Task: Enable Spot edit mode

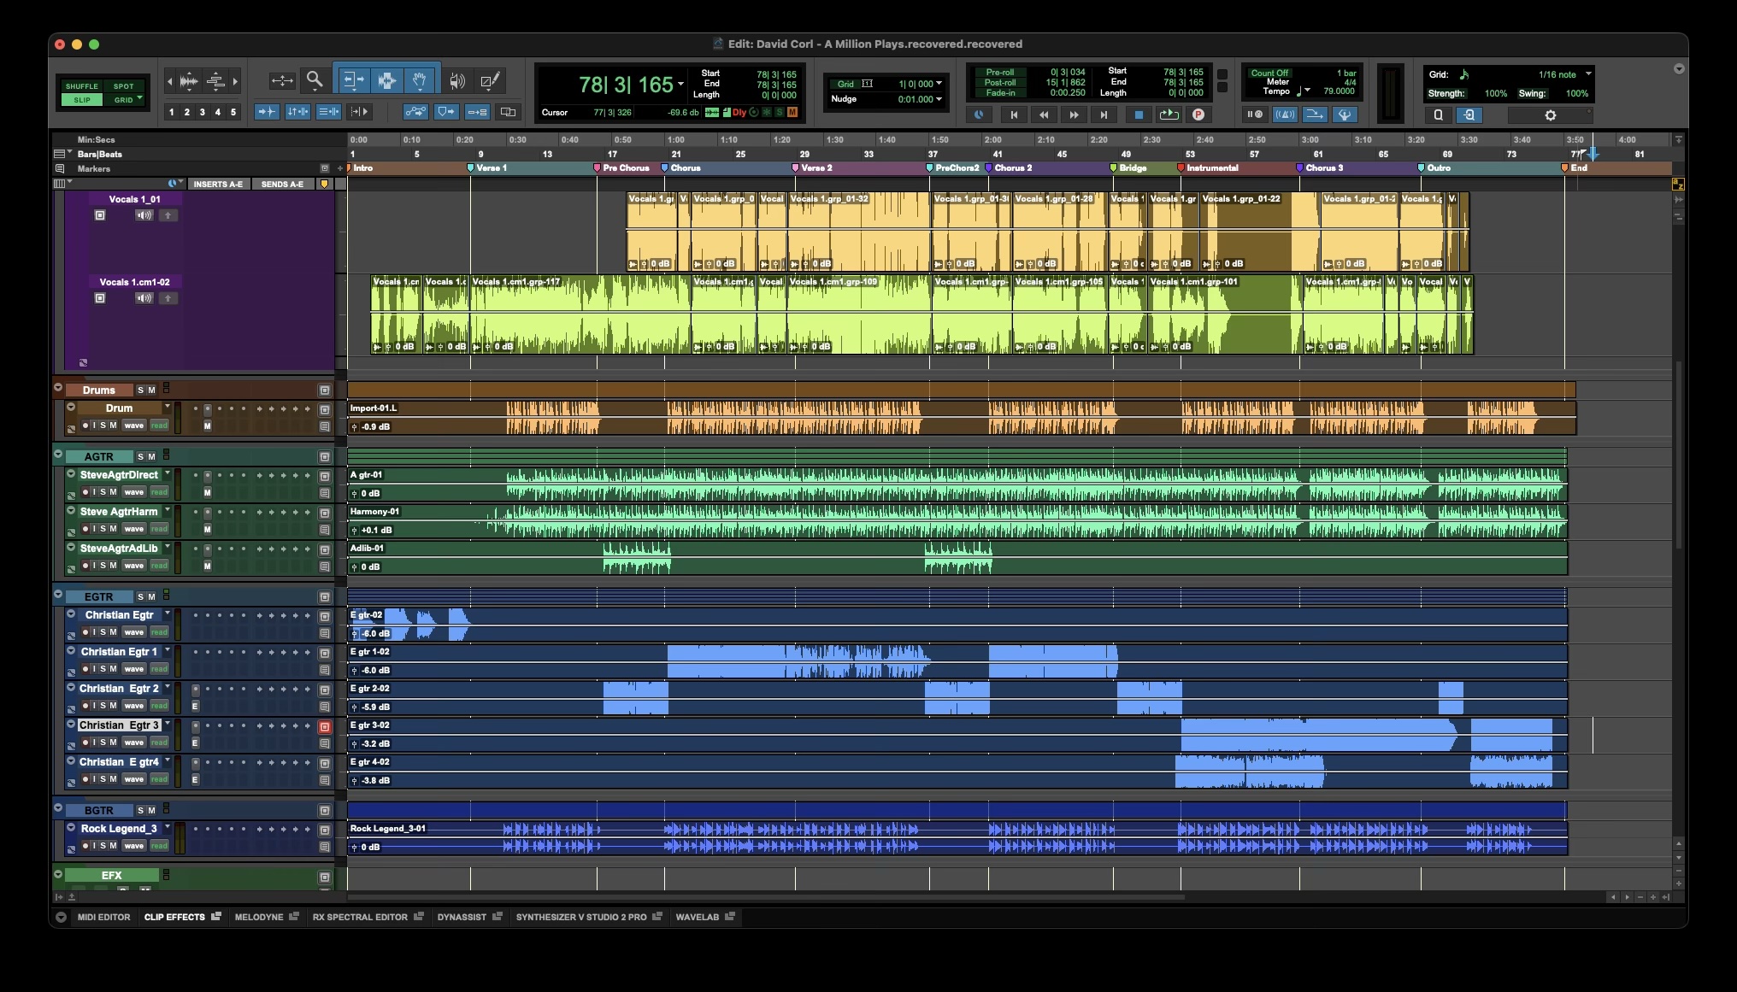Action: pos(124,86)
